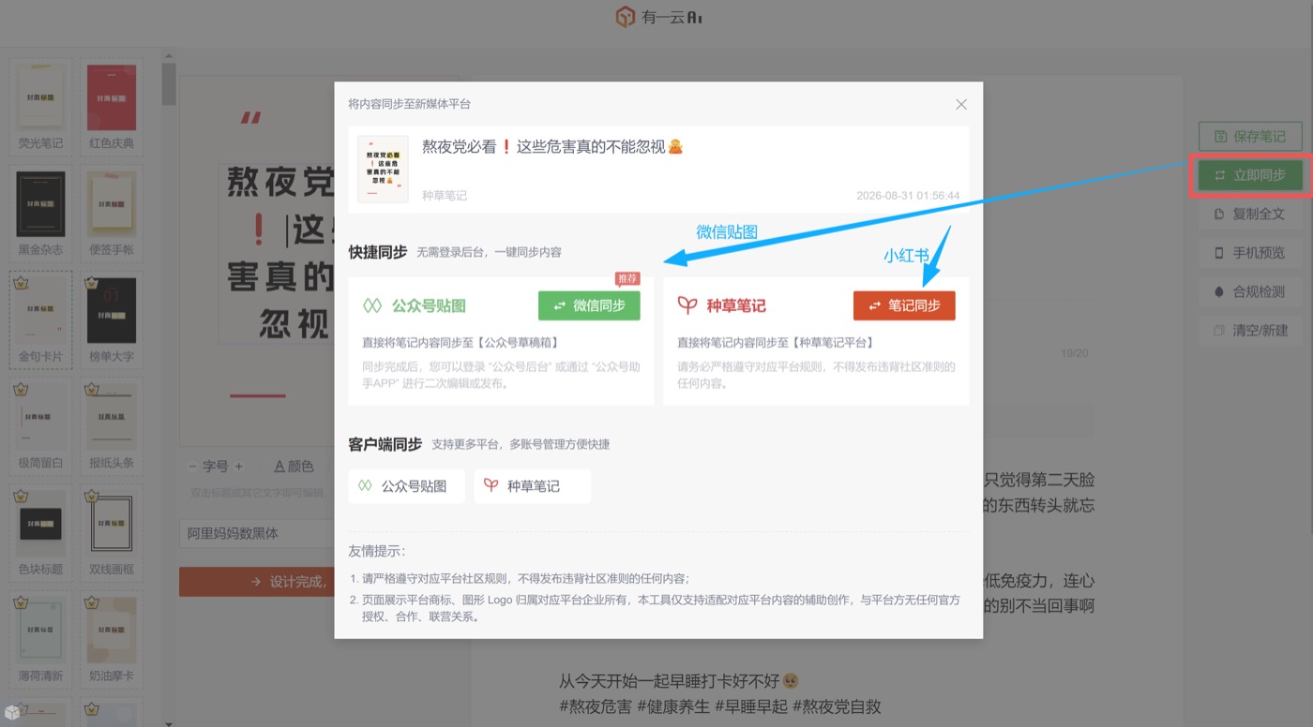Screen dimensions: 1313x727
Task: Open the 阿里妈妈数黑体 font dropdown
Action: point(256,533)
